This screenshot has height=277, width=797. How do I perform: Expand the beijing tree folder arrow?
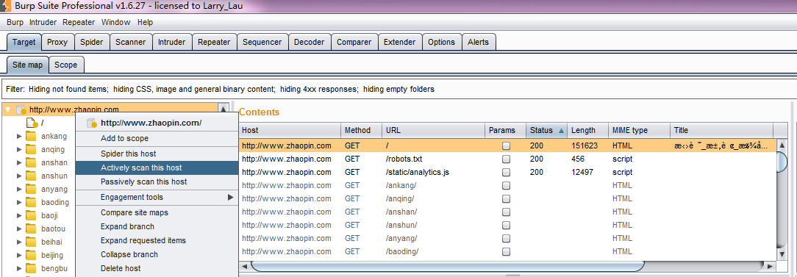click(x=19, y=255)
